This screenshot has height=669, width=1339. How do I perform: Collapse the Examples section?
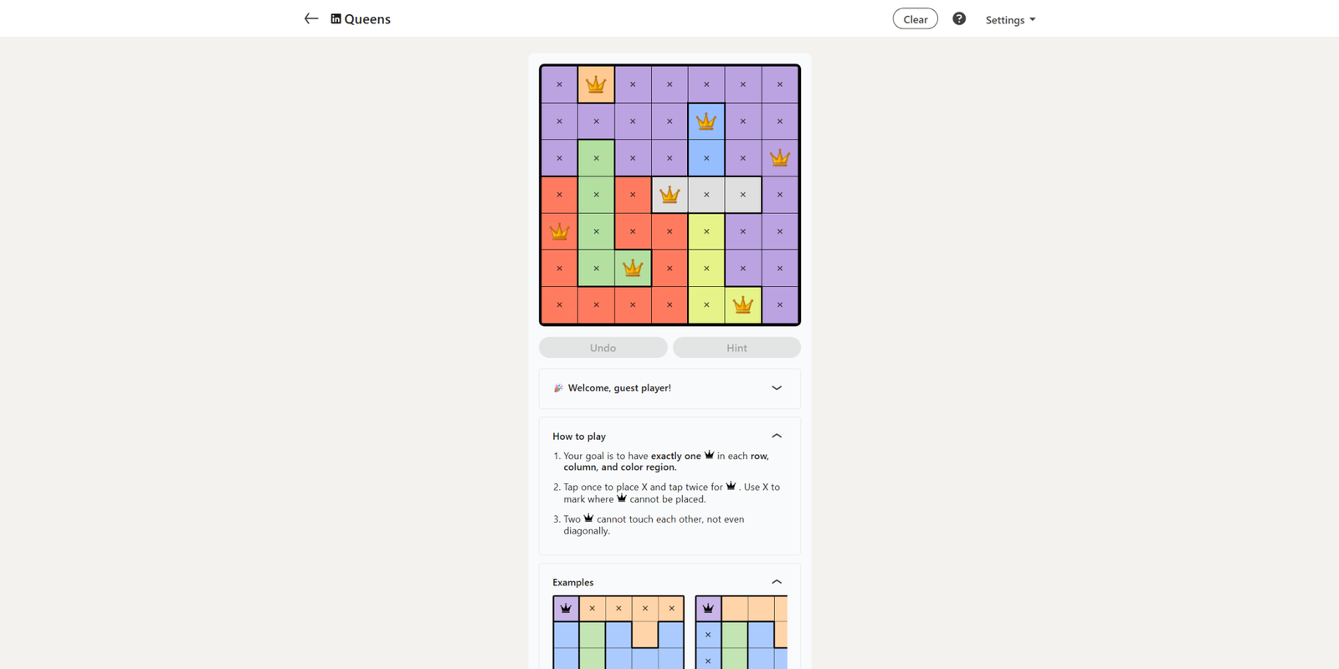(x=777, y=582)
